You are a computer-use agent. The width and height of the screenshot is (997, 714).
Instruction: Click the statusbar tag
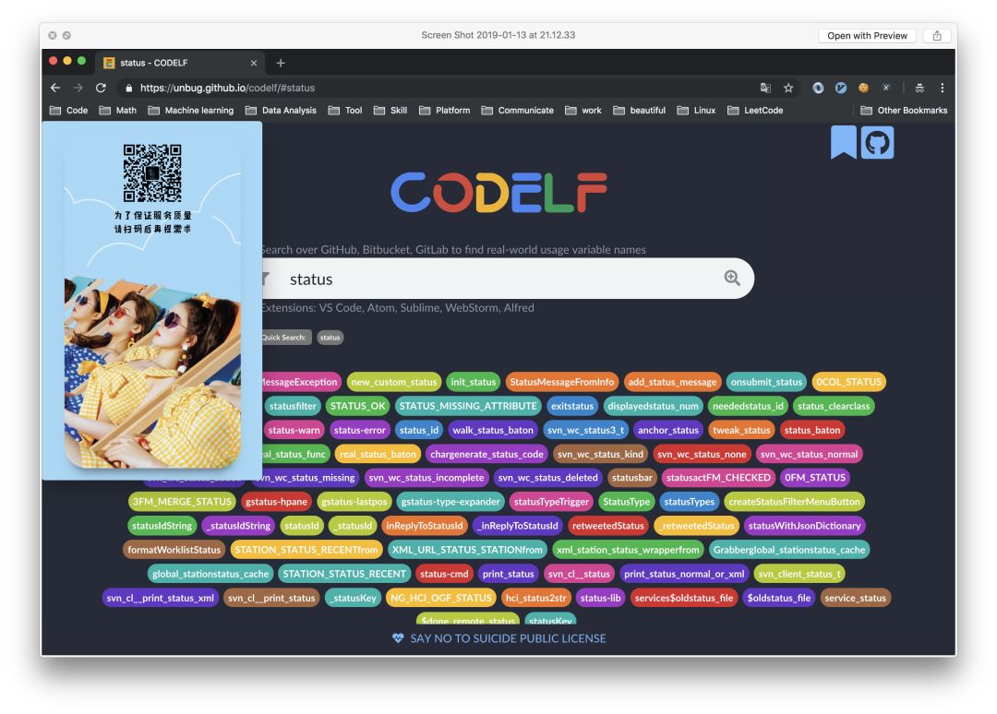pyautogui.click(x=632, y=478)
